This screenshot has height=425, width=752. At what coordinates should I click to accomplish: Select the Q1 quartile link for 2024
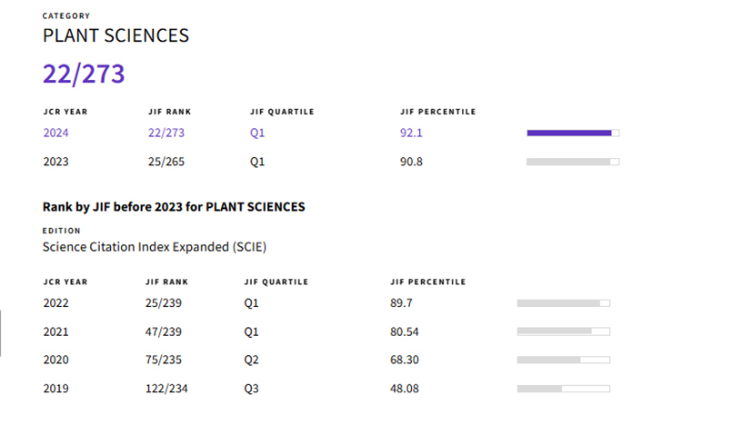click(257, 133)
